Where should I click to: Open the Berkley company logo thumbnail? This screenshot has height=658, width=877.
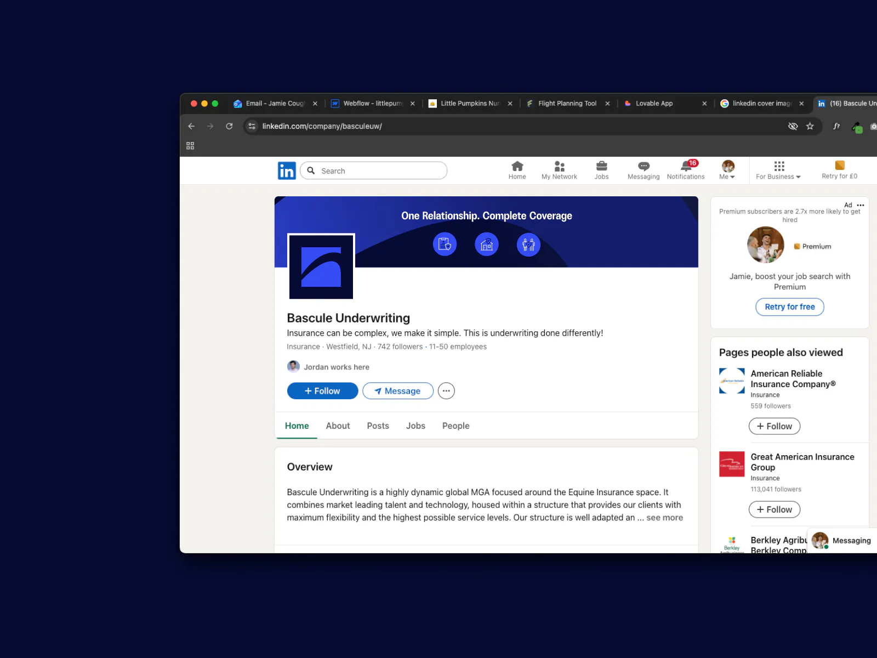point(732,544)
